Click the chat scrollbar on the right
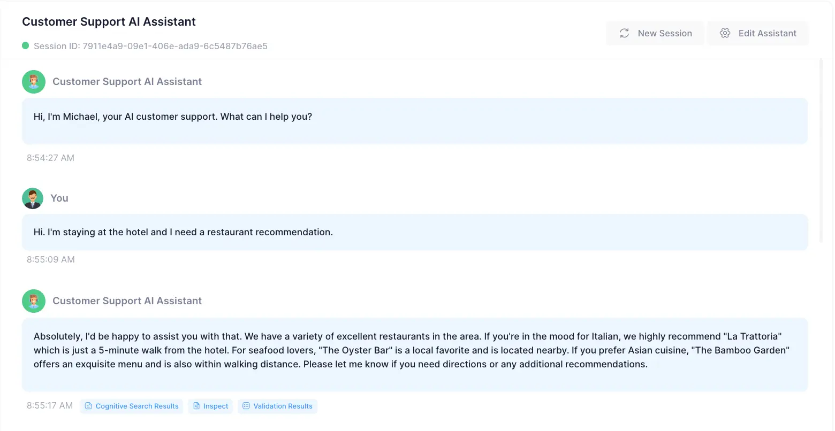 [x=822, y=150]
